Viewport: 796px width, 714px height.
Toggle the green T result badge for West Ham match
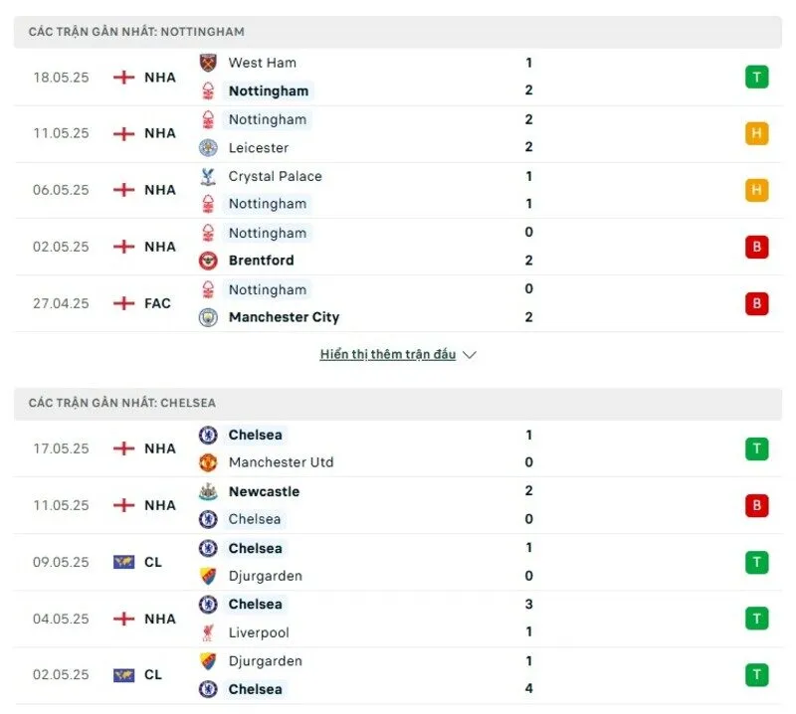pyautogui.click(x=757, y=77)
